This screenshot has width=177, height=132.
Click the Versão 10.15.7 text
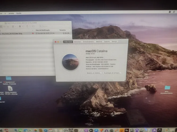click(90, 54)
